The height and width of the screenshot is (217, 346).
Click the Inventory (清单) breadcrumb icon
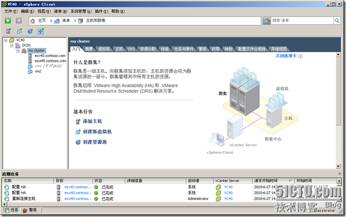coord(57,21)
